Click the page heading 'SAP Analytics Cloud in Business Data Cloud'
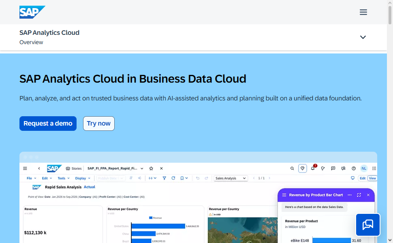Viewport: 393px width, 243px height. pyautogui.click(x=133, y=79)
